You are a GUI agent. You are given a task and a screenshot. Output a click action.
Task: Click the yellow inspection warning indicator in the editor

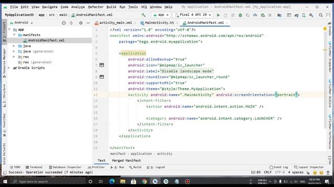tap(325, 29)
